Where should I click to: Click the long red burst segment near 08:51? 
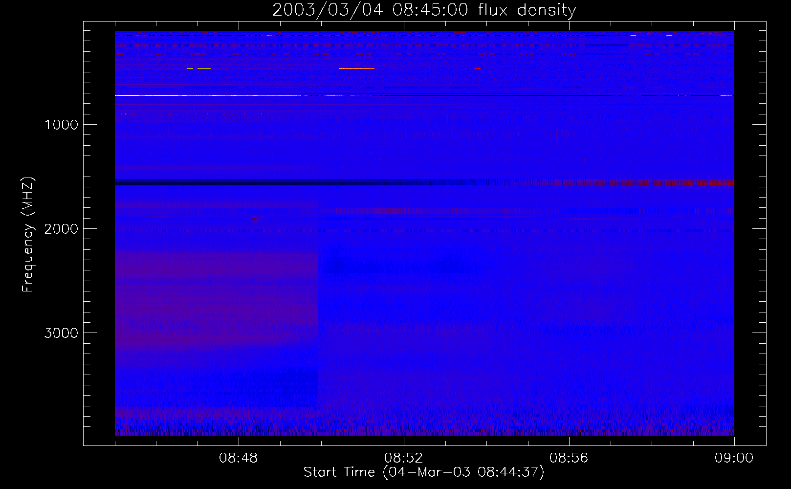(x=356, y=69)
